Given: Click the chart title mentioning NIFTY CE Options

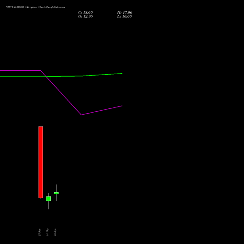Looking at the screenshot, I should pos(36,7).
